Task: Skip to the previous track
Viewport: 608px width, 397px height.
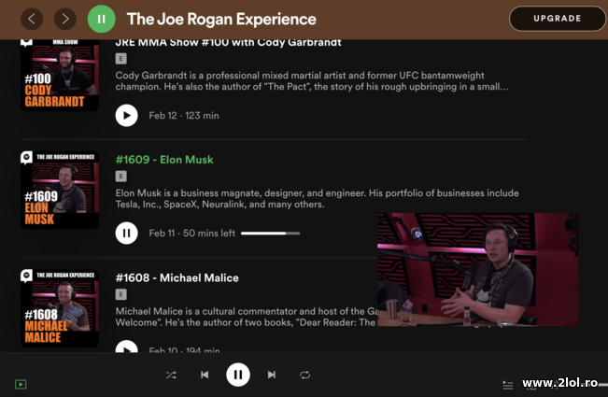Action: (x=205, y=375)
